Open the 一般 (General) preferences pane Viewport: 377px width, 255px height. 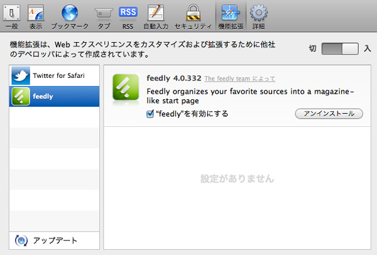pyautogui.click(x=11, y=16)
